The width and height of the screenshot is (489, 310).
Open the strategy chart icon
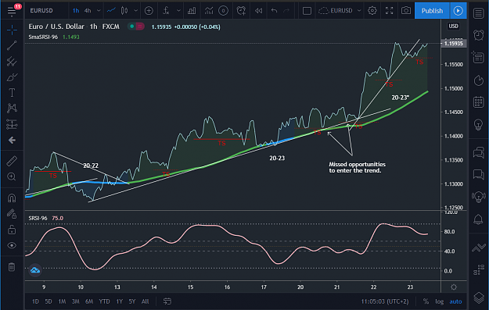(209, 11)
